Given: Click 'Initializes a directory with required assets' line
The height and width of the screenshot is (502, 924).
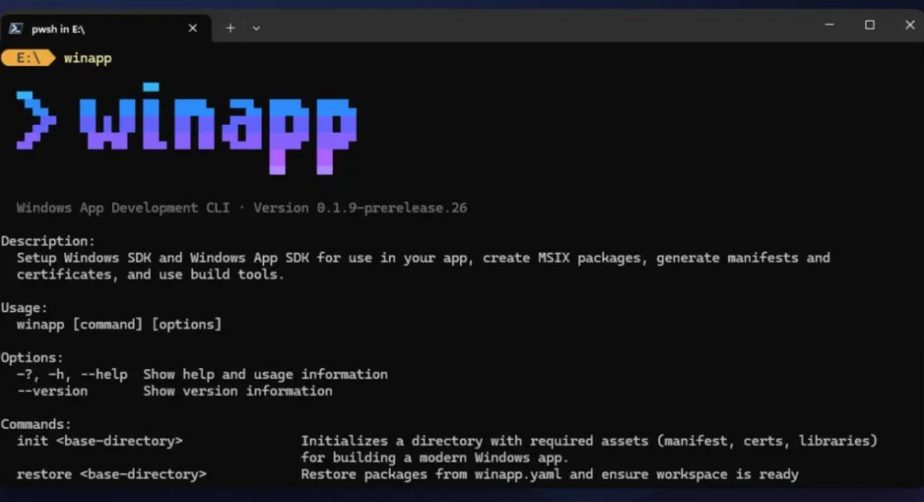Looking at the screenshot, I should (589, 442).
